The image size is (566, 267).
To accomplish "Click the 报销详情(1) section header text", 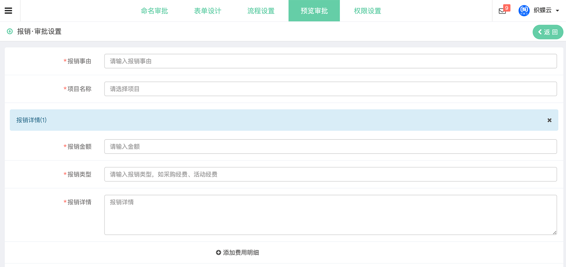I will tap(31, 120).
